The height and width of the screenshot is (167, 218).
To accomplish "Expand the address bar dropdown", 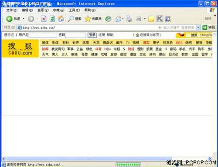I will tap(198, 27).
